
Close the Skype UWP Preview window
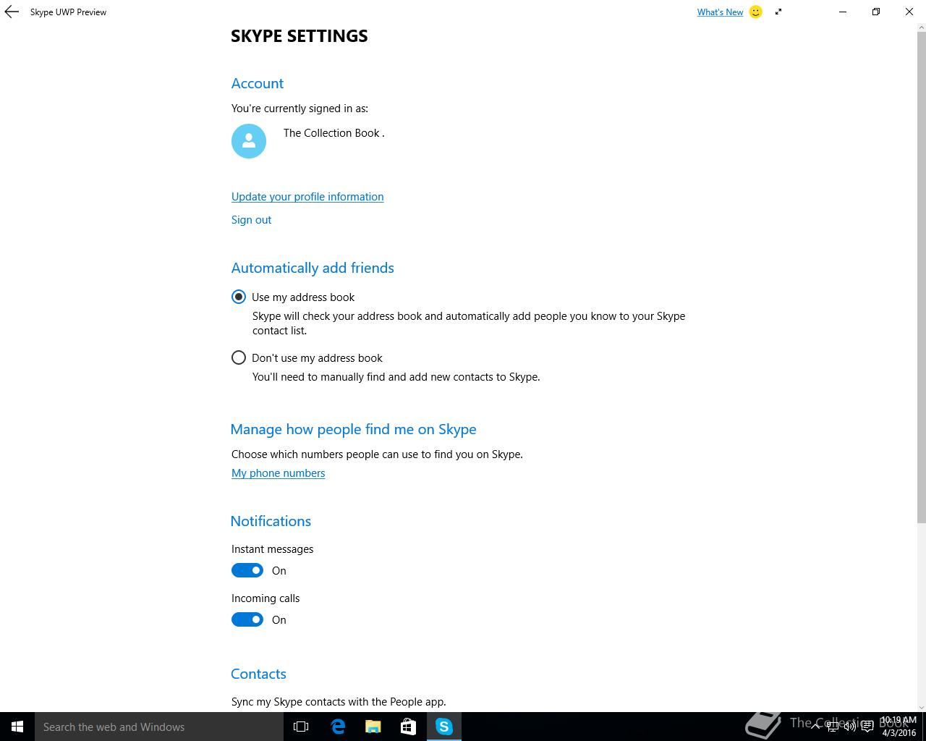909,12
